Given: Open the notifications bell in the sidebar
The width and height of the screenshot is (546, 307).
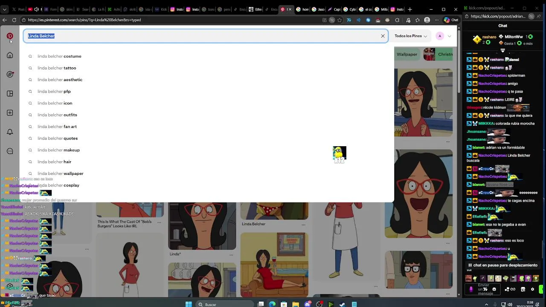Looking at the screenshot, I should coord(10,132).
